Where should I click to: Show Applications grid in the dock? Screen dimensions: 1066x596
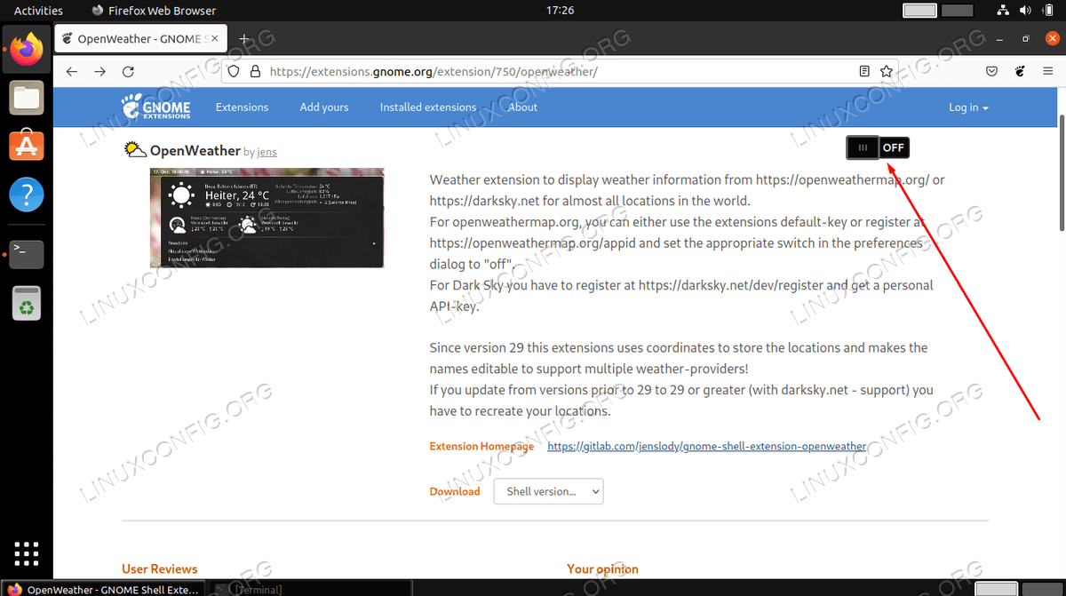tap(27, 552)
